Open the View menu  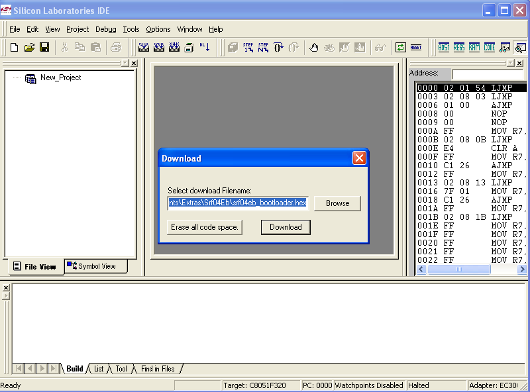click(52, 29)
